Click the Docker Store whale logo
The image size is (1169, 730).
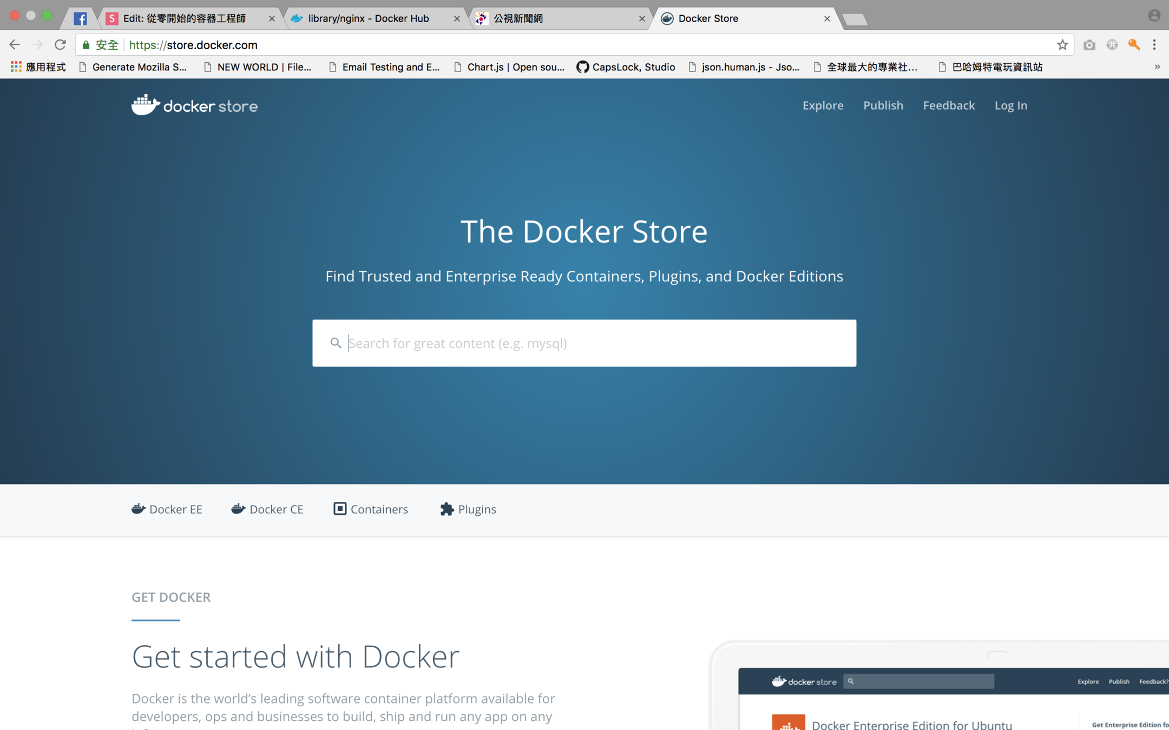145,105
